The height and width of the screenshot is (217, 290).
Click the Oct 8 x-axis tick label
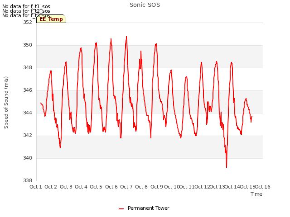click(x=141, y=187)
